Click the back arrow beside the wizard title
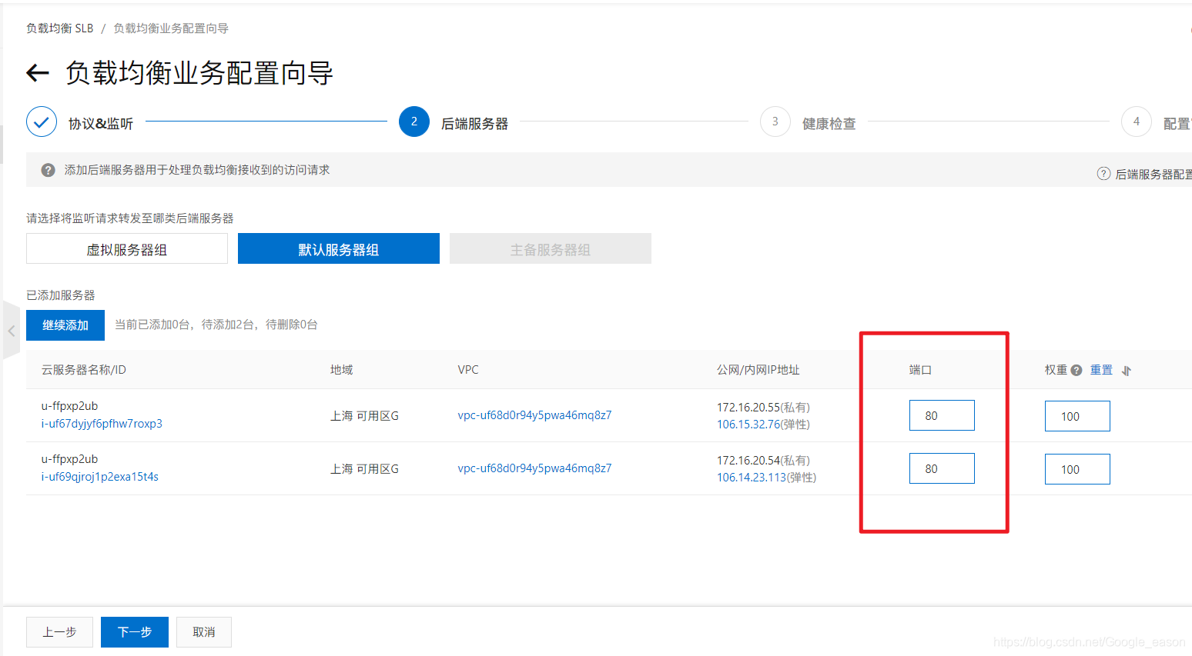 tap(36, 72)
